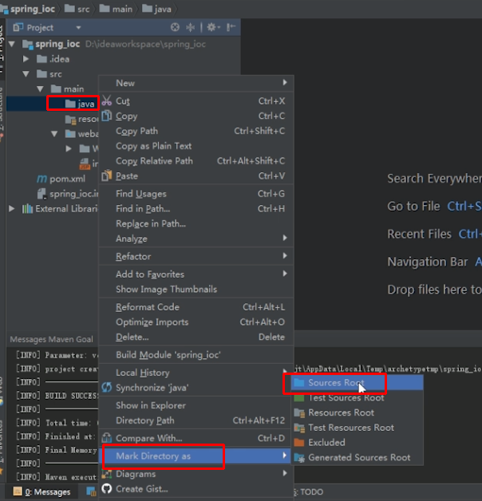Click the External Libraries icon
Screen dimensions: 482x501
tap(27, 209)
